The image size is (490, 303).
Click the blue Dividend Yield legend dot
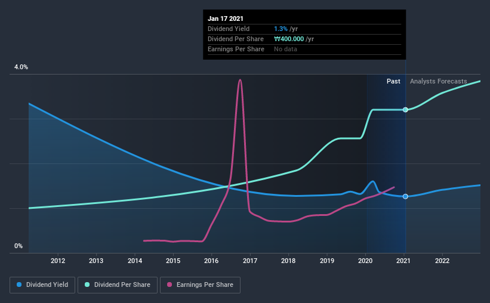19,285
